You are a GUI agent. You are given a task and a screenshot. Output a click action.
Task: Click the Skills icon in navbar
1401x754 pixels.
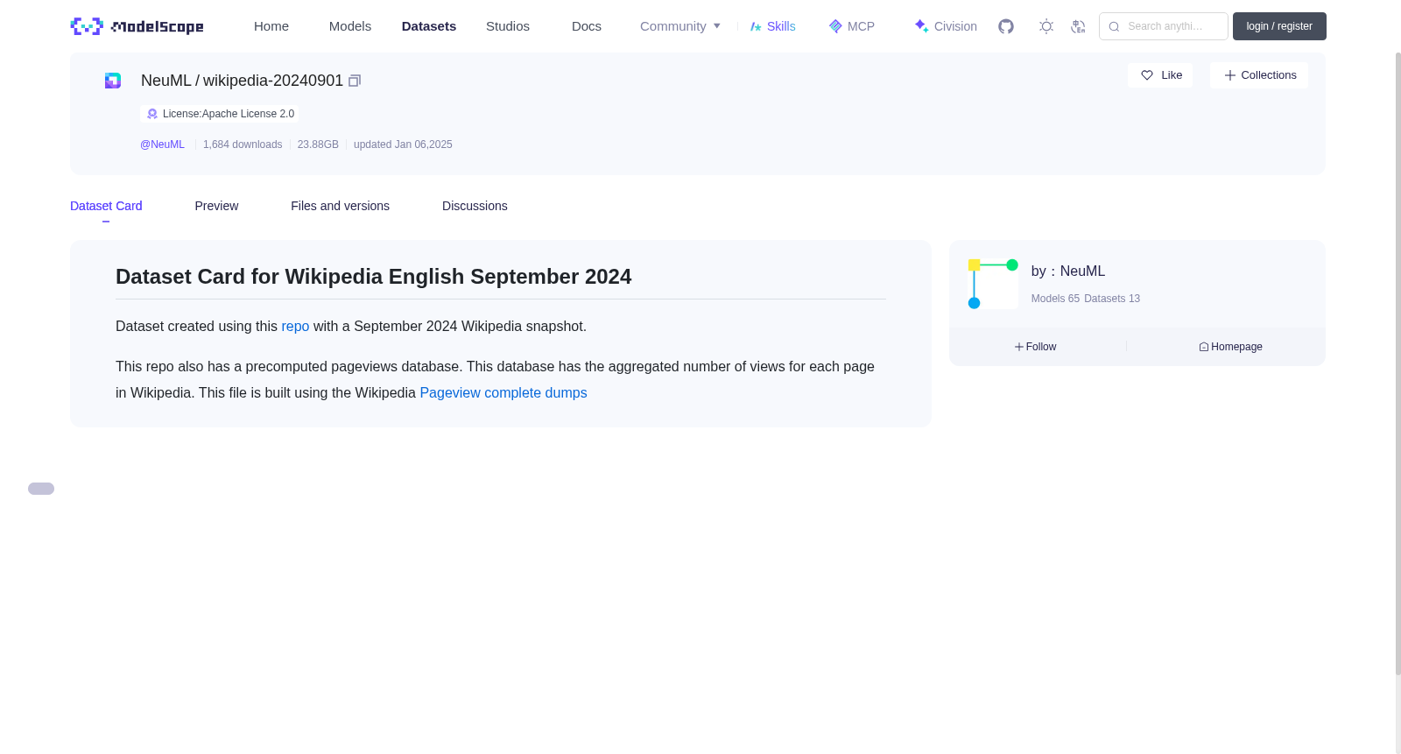click(x=756, y=26)
